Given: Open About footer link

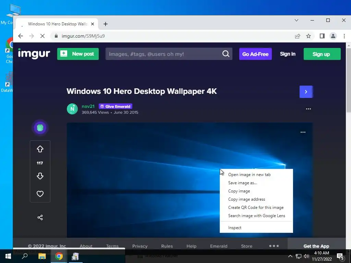Looking at the screenshot, I should pos(86,246).
